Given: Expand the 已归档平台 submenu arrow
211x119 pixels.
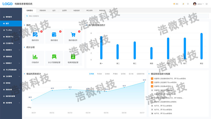Looking at the screenshot, I should pos(19,43).
